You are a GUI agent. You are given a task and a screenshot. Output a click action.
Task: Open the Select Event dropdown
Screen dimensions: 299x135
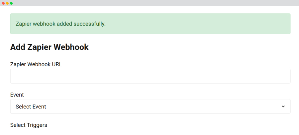coord(150,106)
